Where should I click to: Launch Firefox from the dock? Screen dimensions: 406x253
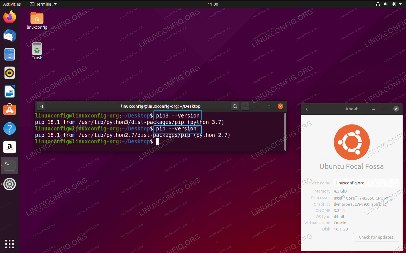tap(10, 17)
